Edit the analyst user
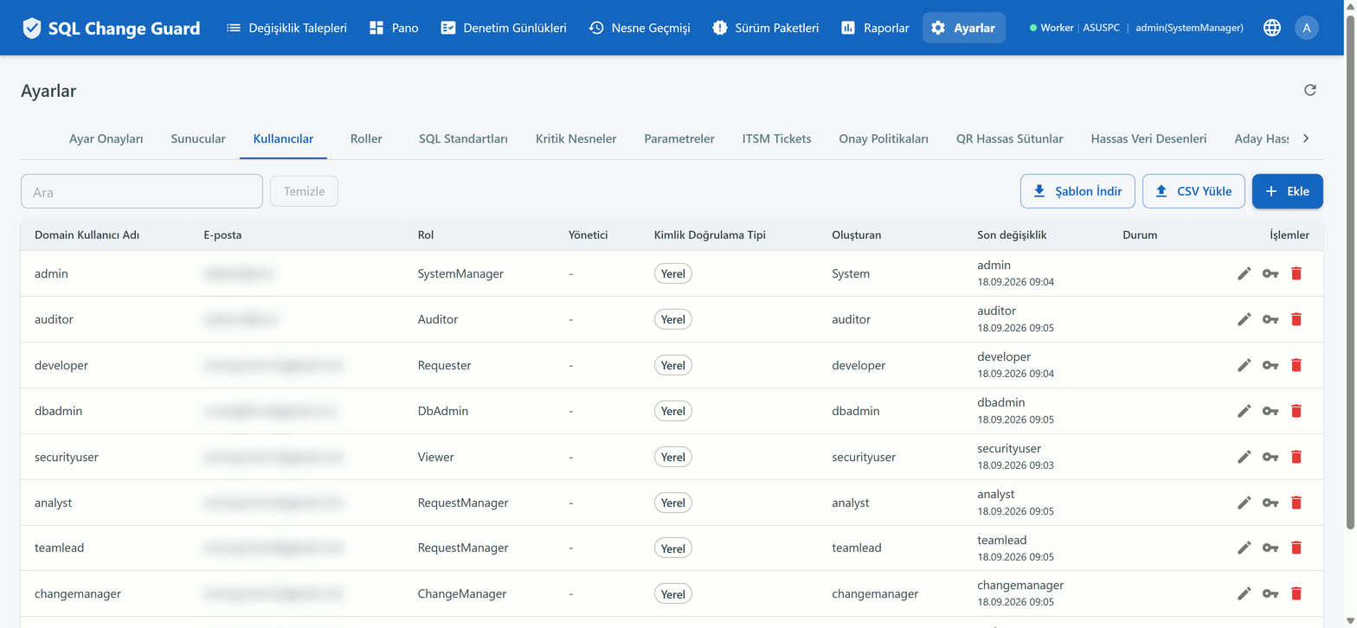This screenshot has width=1357, height=628. coord(1244,503)
